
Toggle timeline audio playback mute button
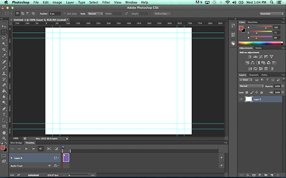(x=41, y=149)
